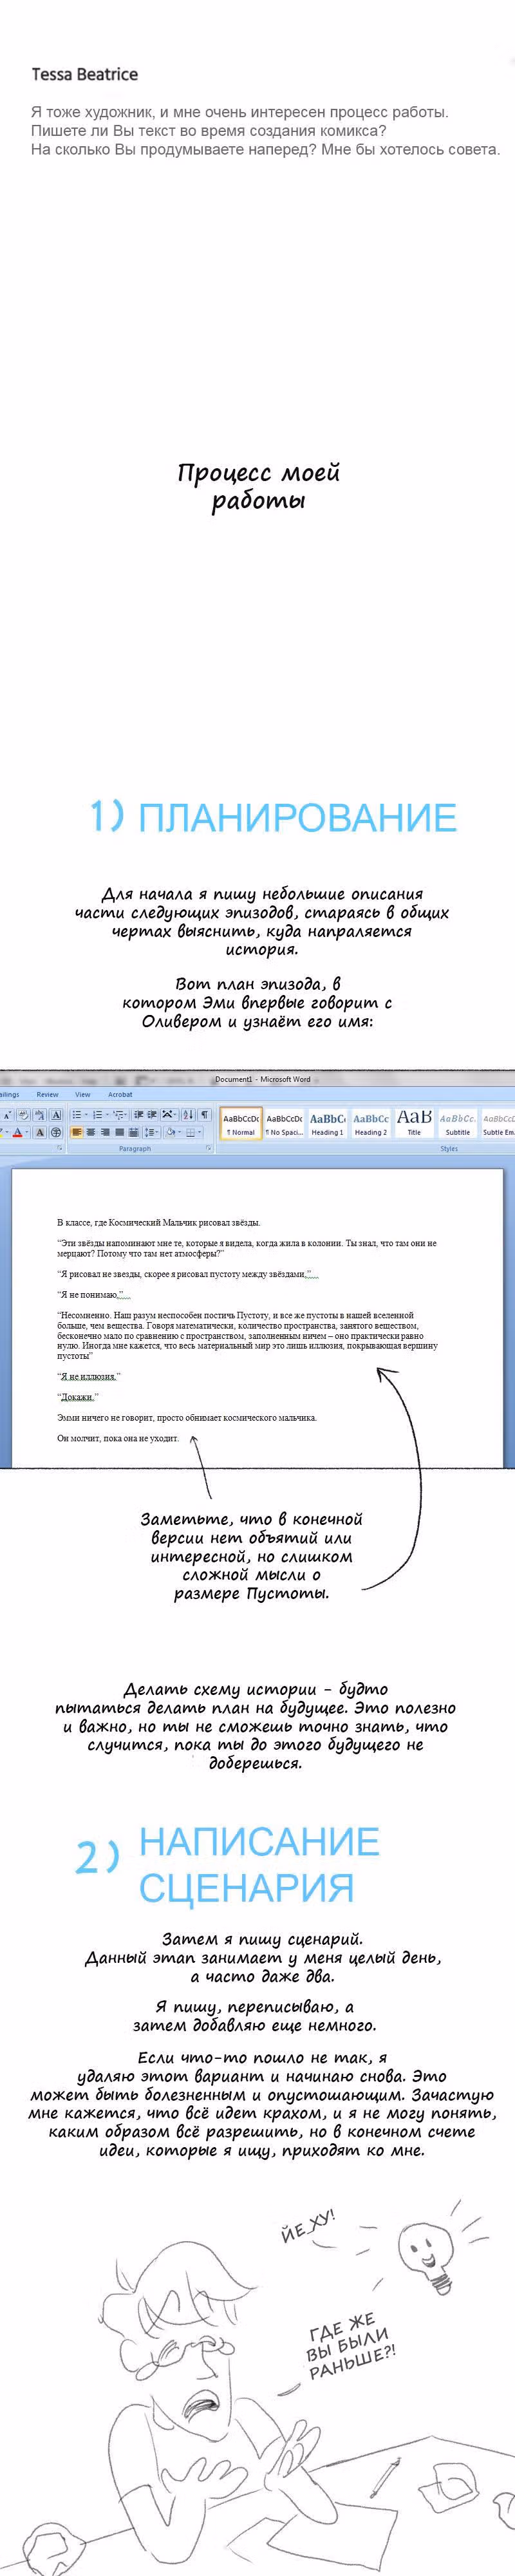Switch to the View ribbon tab
Screen dimensions: 515x2576
click(83, 1094)
